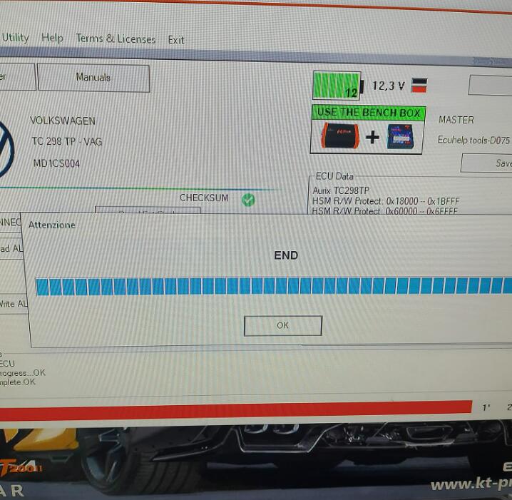The height and width of the screenshot is (500, 512).
Task: Select HSM R/W Protect 0x60000 line
Action: pos(384,211)
